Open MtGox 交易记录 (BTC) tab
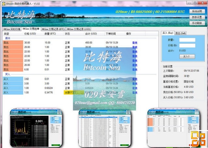The width and height of the screenshot is (208, 148). [53, 29]
